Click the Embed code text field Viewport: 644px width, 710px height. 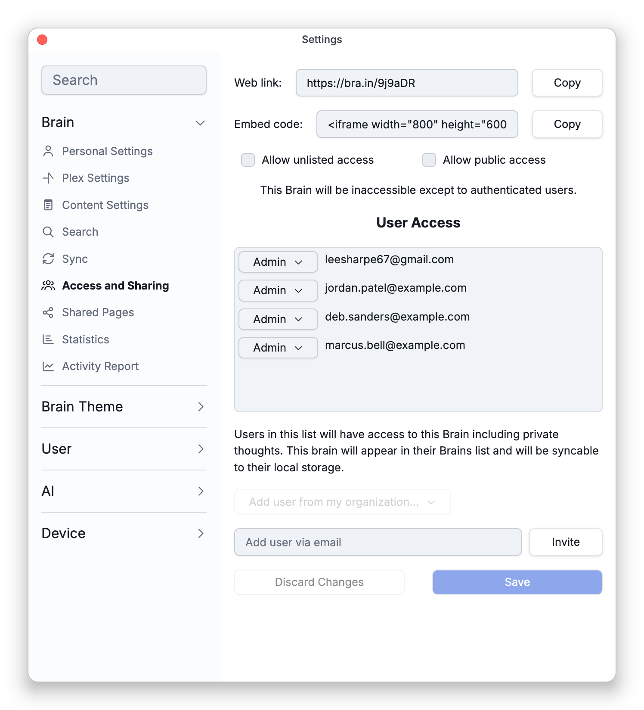coord(417,124)
